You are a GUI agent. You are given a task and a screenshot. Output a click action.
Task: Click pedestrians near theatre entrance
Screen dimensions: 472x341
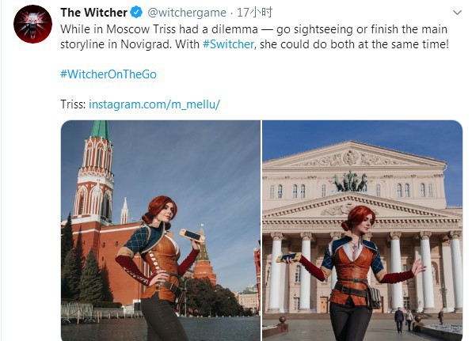pos(404,320)
